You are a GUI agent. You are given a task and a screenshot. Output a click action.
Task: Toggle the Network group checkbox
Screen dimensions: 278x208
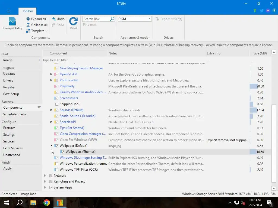pos(51,175)
